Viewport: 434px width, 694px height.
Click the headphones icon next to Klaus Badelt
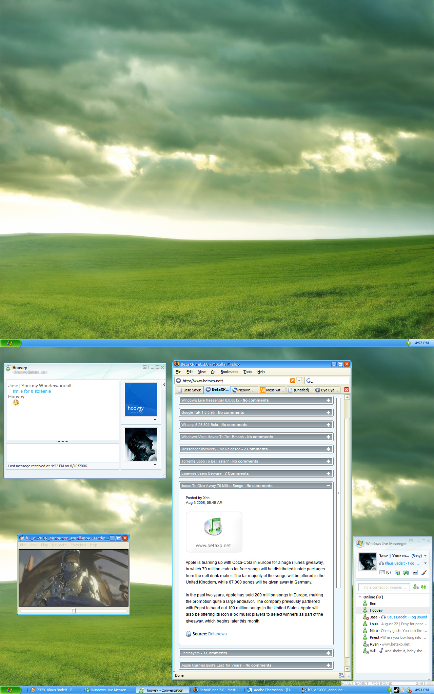[381, 563]
